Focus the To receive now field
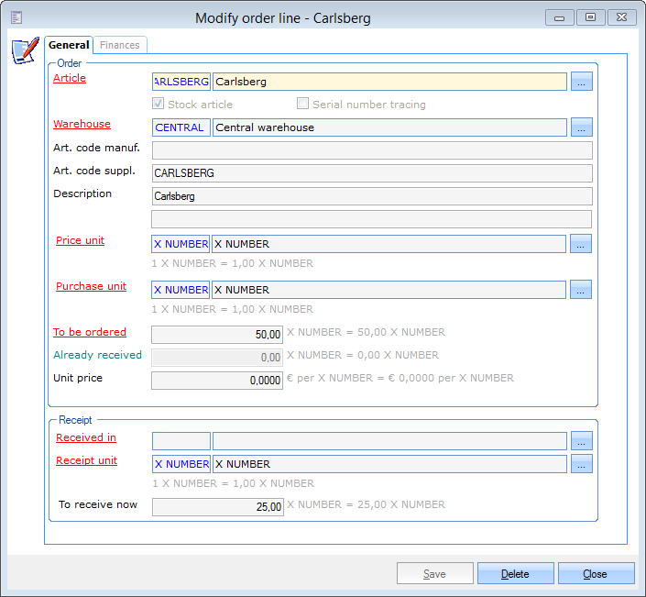Screen dimensions: 646x597 [x=217, y=506]
